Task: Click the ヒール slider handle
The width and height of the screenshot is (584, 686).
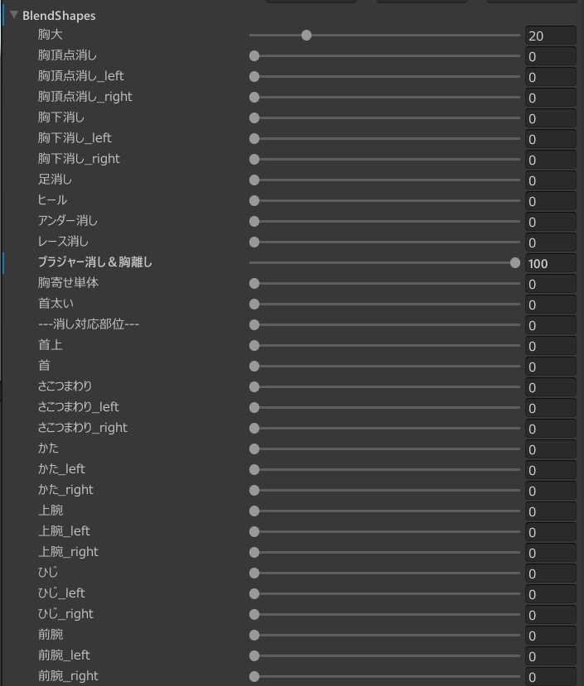Action: [x=254, y=201]
